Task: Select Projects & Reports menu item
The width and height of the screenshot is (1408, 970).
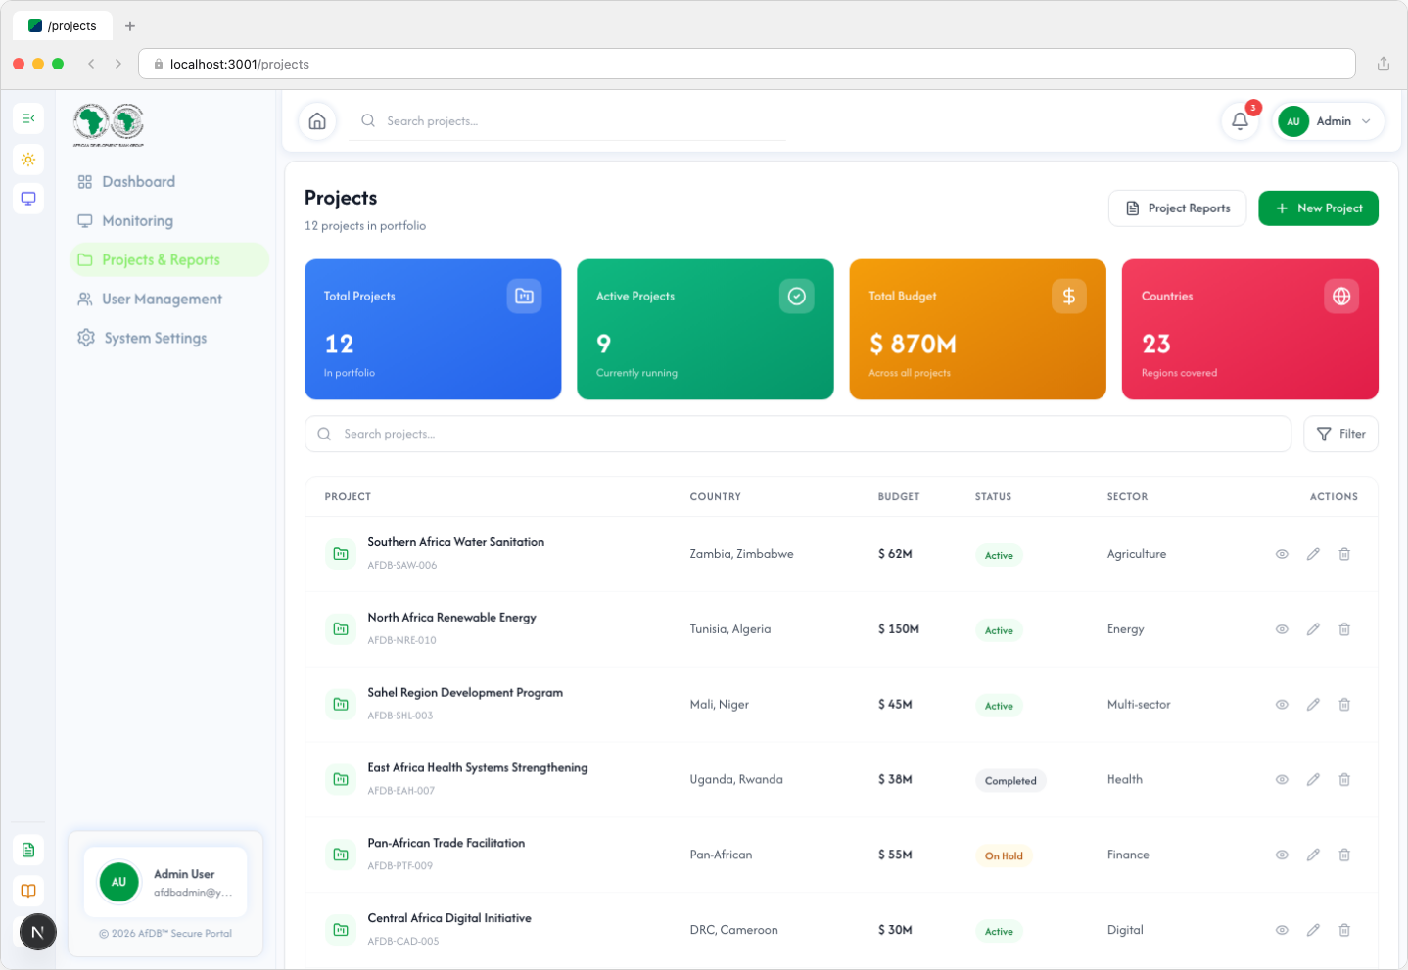Action: (x=169, y=259)
